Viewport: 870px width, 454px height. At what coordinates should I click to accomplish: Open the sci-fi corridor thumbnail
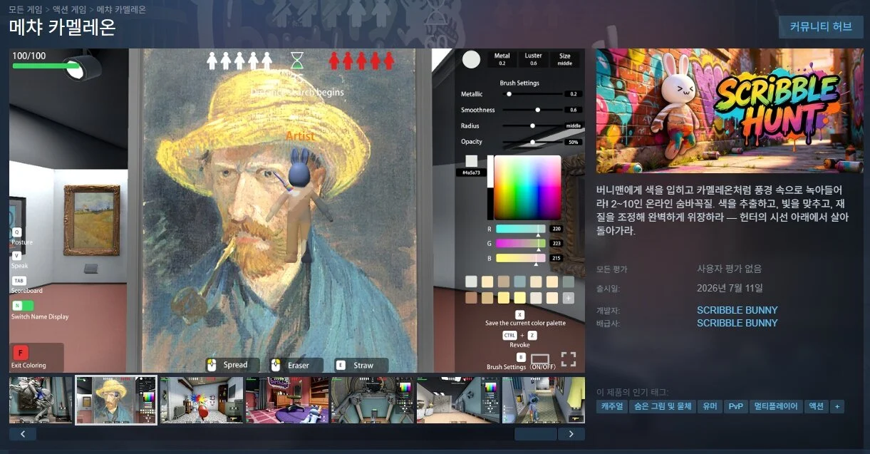point(373,400)
